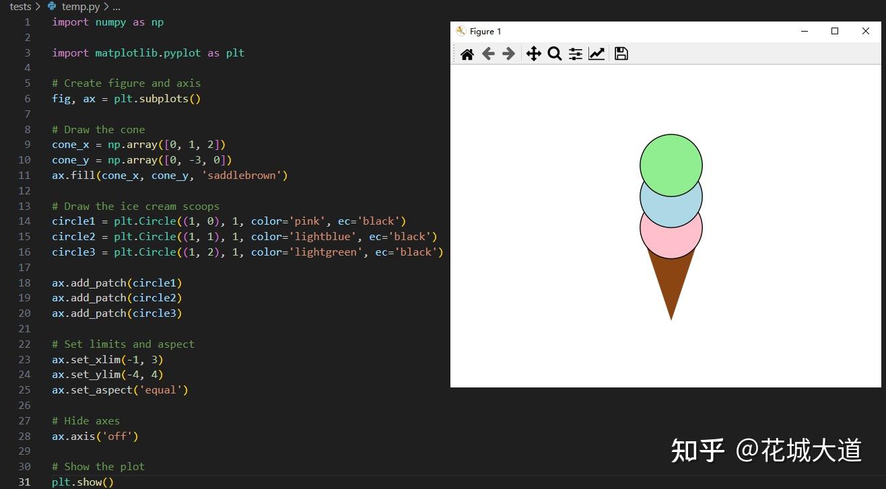
Task: Open the Configure subplots sliders dialog
Action: (x=575, y=54)
